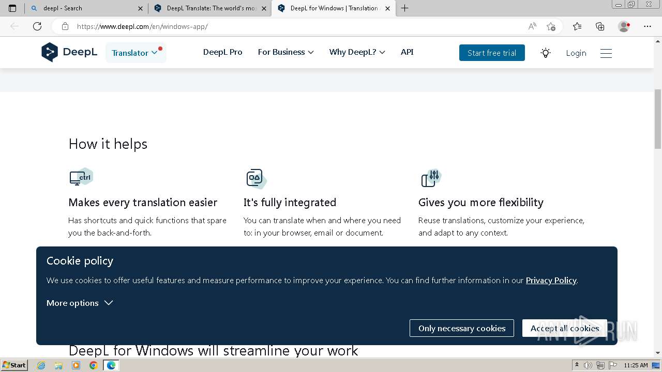Choose Only necessary cookies
662x372 pixels.
(462, 328)
